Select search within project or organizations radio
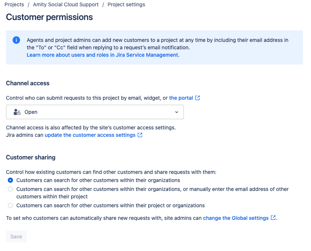The height and width of the screenshot is (251, 311). 10,205
